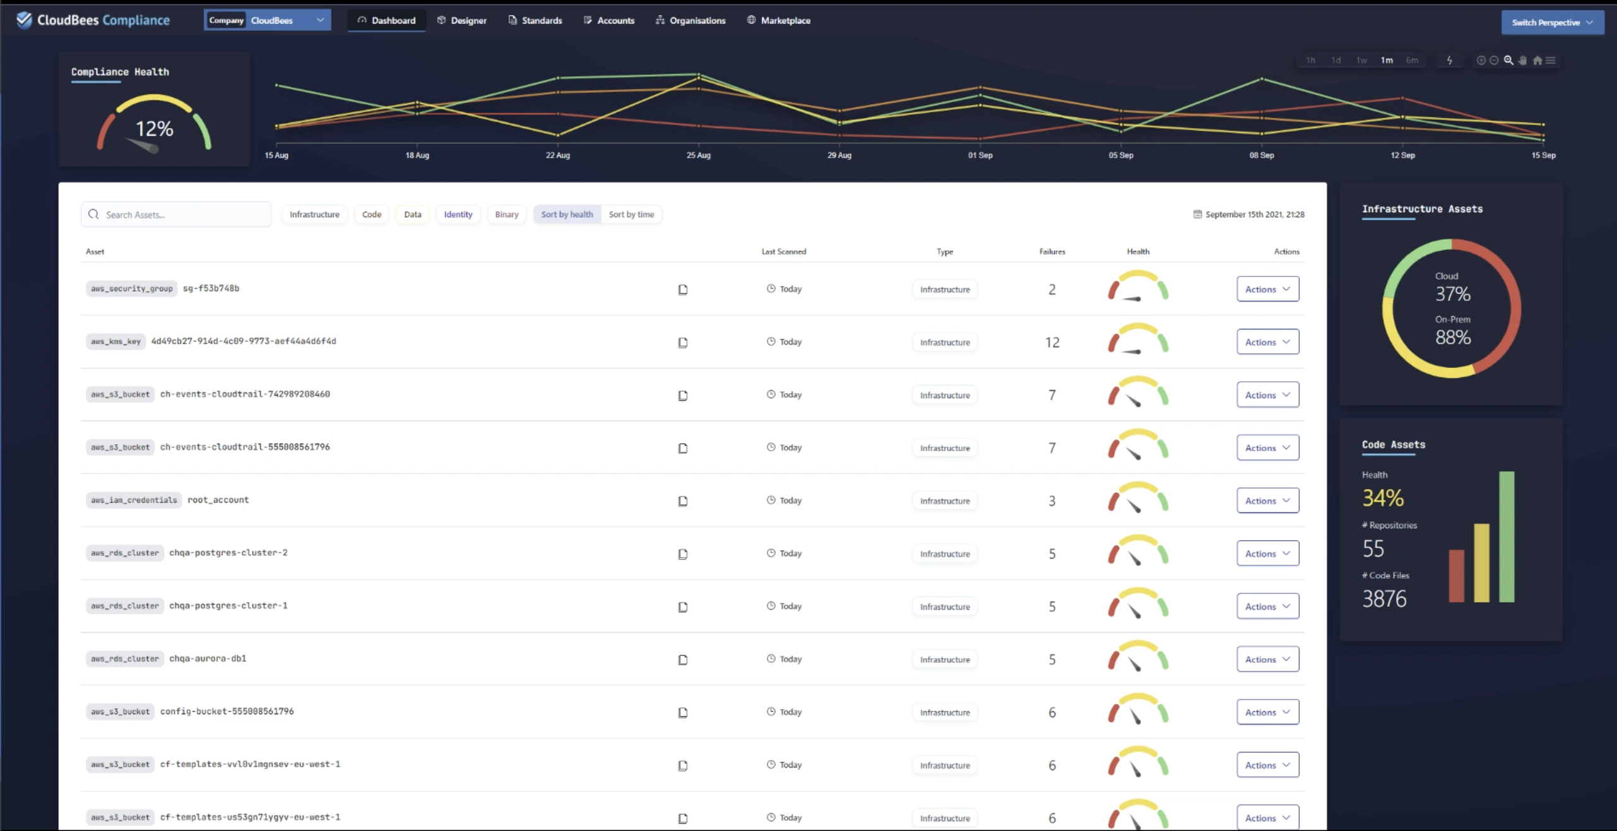
Task: Toggle Sort by time view
Action: [x=632, y=214]
